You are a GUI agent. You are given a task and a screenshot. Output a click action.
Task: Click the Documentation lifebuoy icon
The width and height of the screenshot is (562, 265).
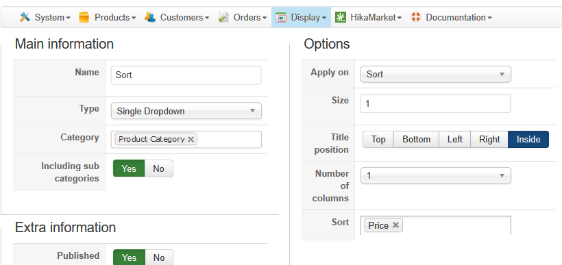pyautogui.click(x=416, y=17)
